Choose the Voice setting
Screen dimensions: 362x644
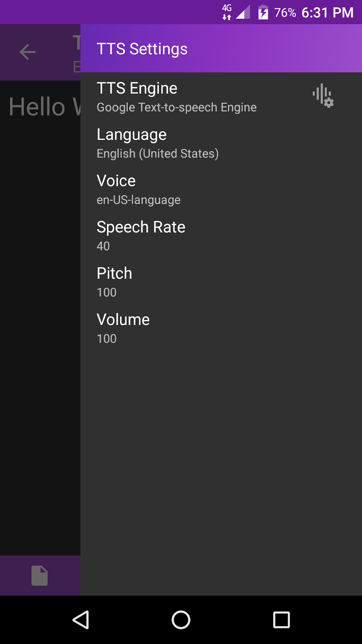(x=116, y=181)
